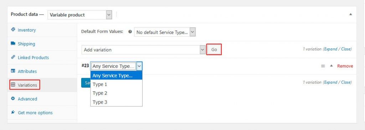Open the Add variation dropdown

(x=143, y=50)
